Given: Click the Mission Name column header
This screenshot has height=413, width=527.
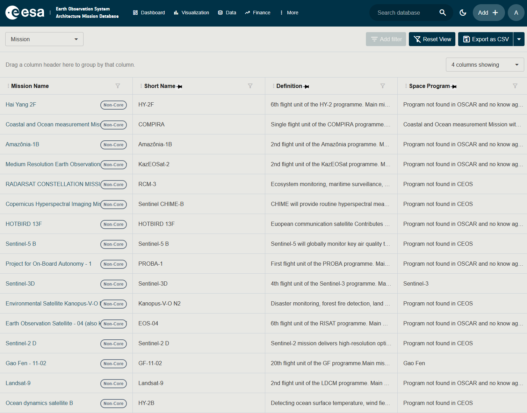Looking at the screenshot, I should (30, 86).
